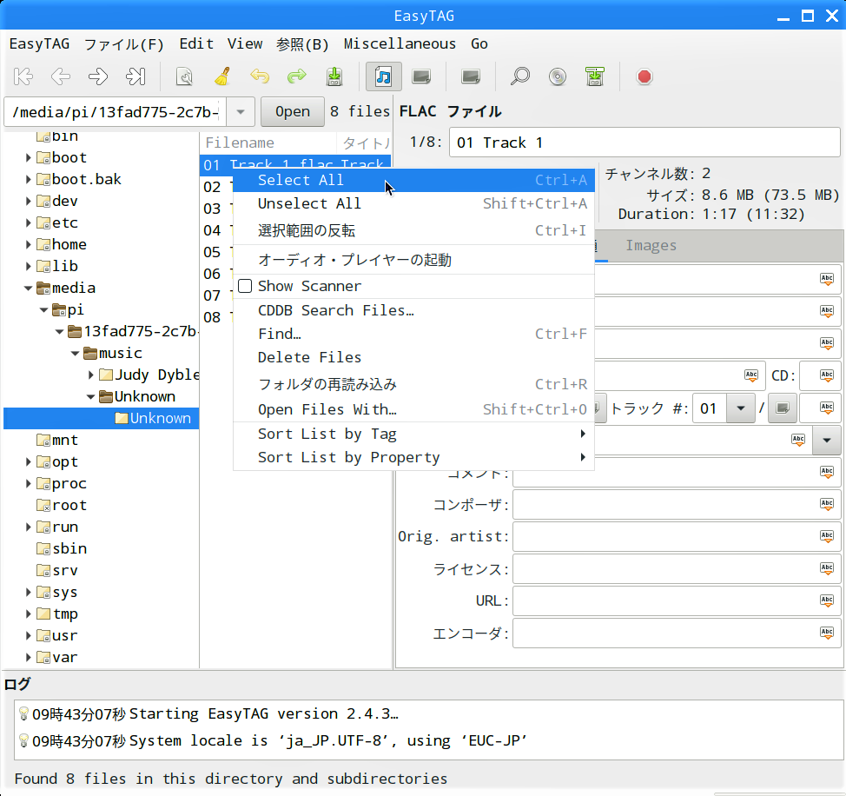Open CDDB search with the disc icon
Image resolution: width=846 pixels, height=796 pixels.
(x=558, y=76)
